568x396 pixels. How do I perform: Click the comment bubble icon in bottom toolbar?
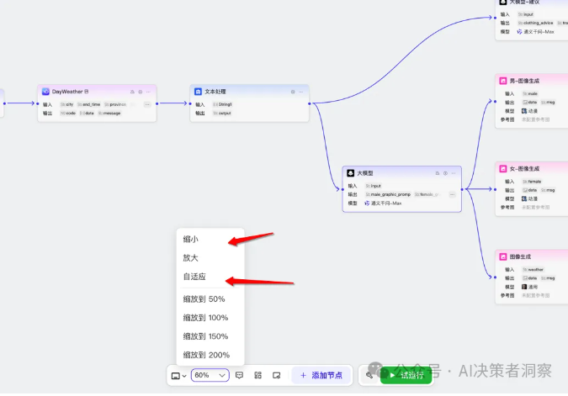coord(239,375)
